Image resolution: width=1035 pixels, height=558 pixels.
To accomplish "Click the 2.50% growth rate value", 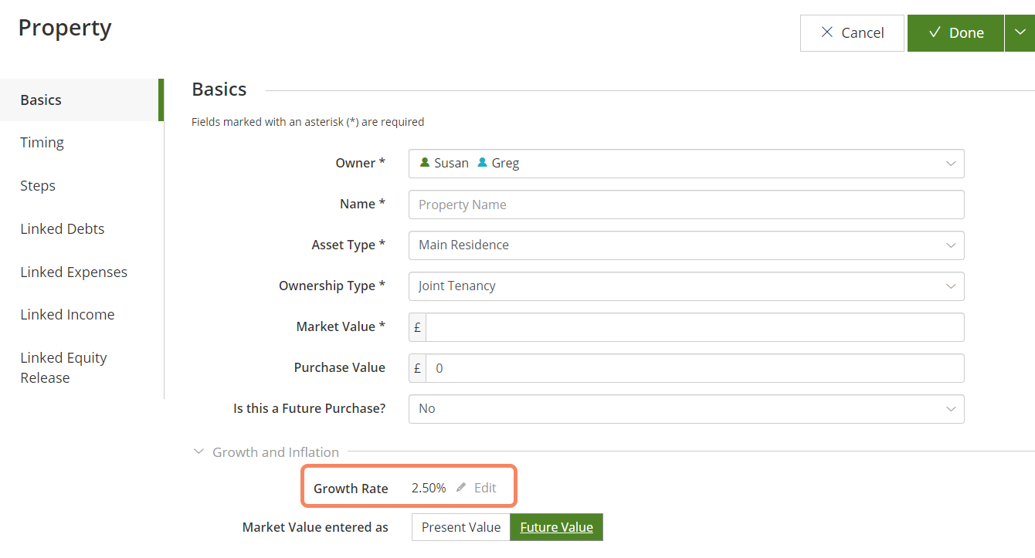I will [x=429, y=488].
